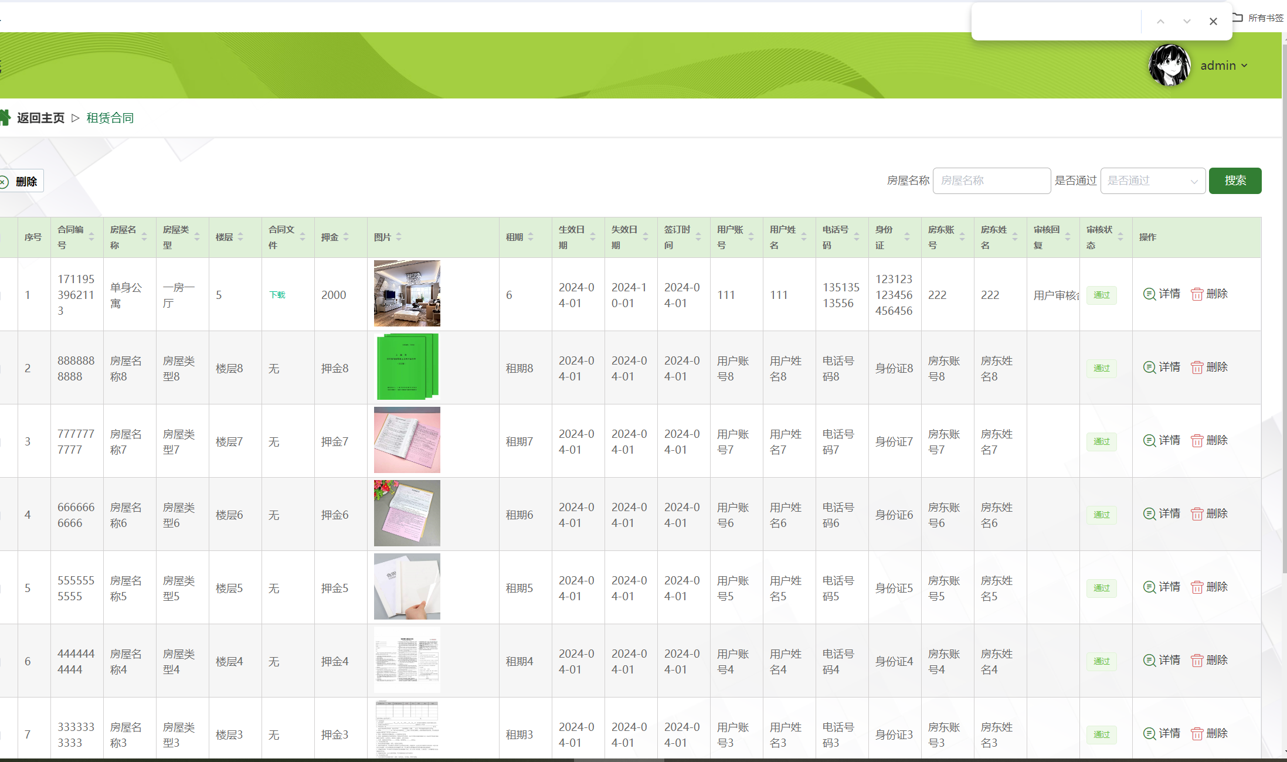Click the home icon beside 返回主页
The width and height of the screenshot is (1287, 762).
click(5, 118)
